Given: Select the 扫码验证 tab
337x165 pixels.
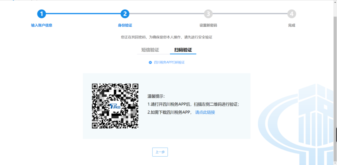Looking at the screenshot, I should coord(183,50).
